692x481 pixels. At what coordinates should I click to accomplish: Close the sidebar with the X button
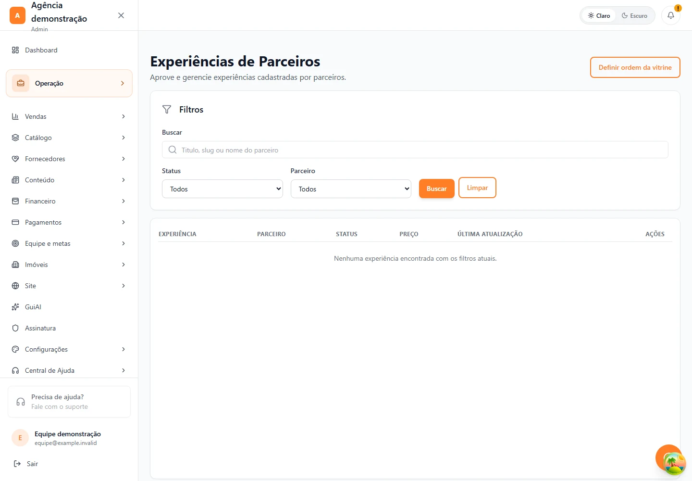[x=121, y=15]
